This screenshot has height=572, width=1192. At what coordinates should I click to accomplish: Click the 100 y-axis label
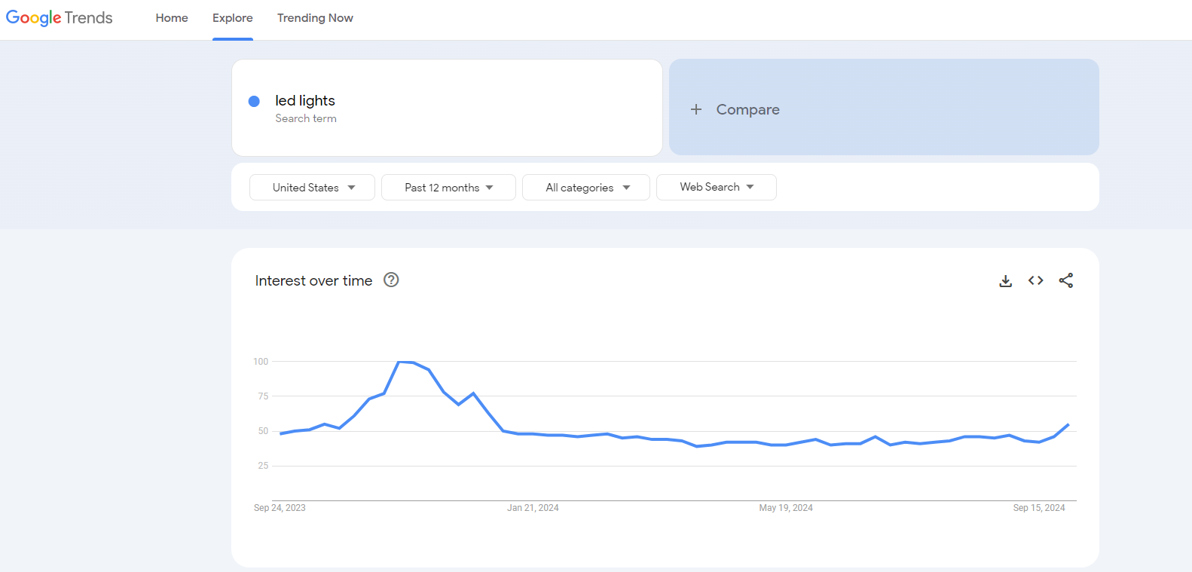coord(261,362)
